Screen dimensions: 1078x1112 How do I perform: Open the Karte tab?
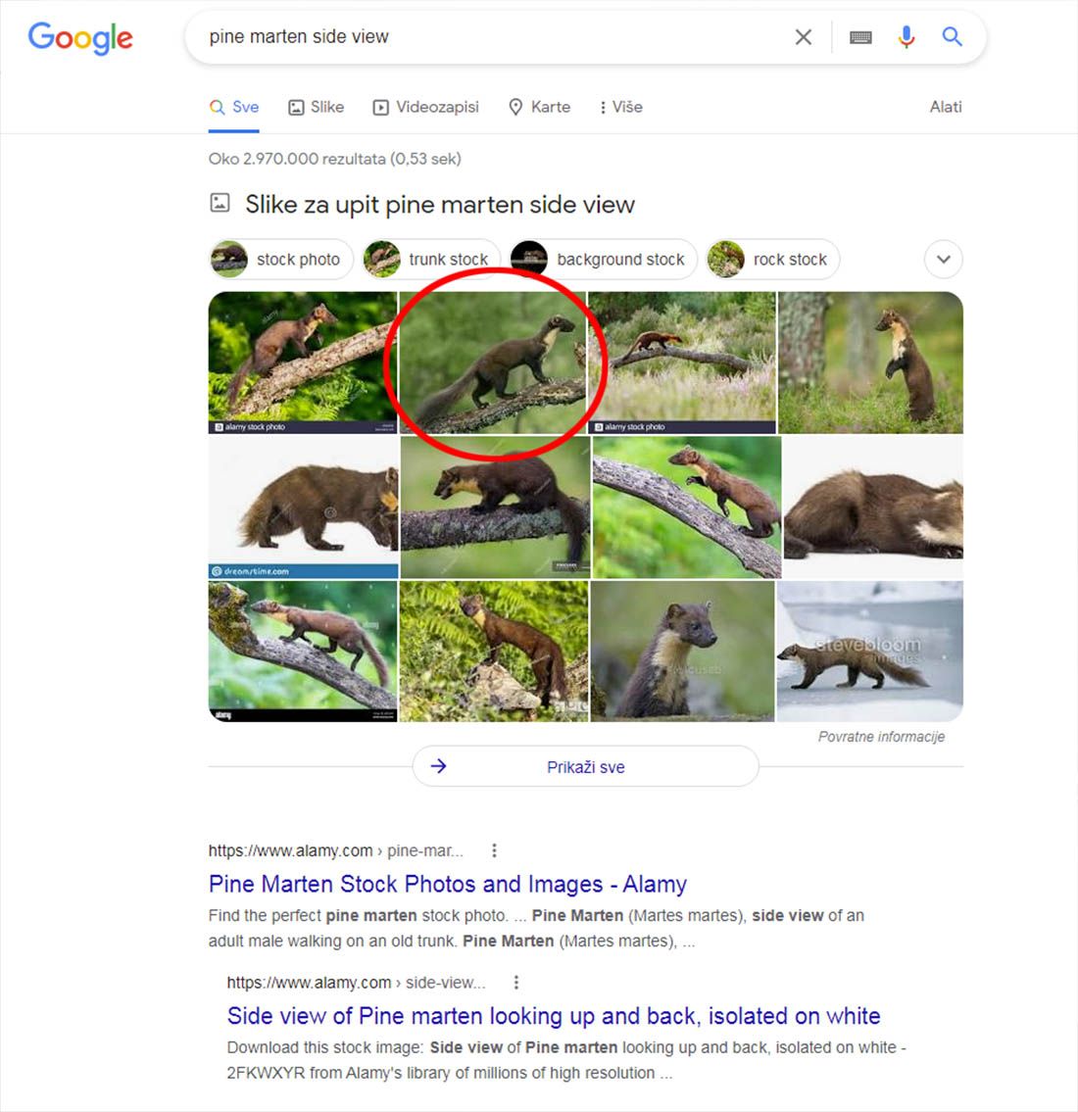[540, 107]
